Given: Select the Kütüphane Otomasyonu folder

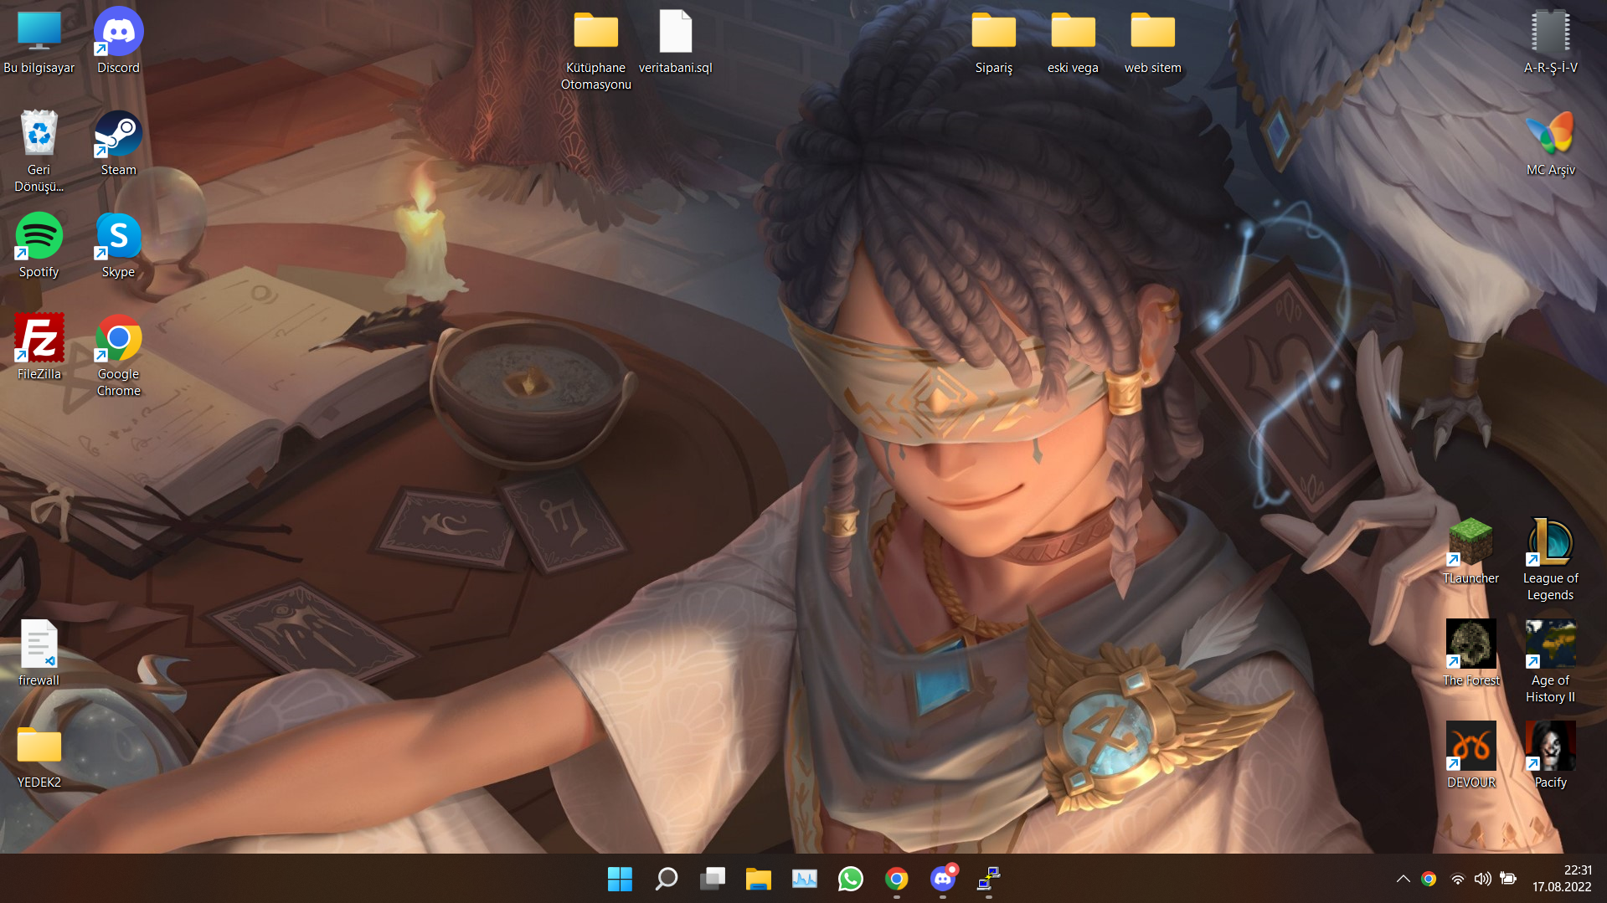Looking at the screenshot, I should (x=596, y=50).
